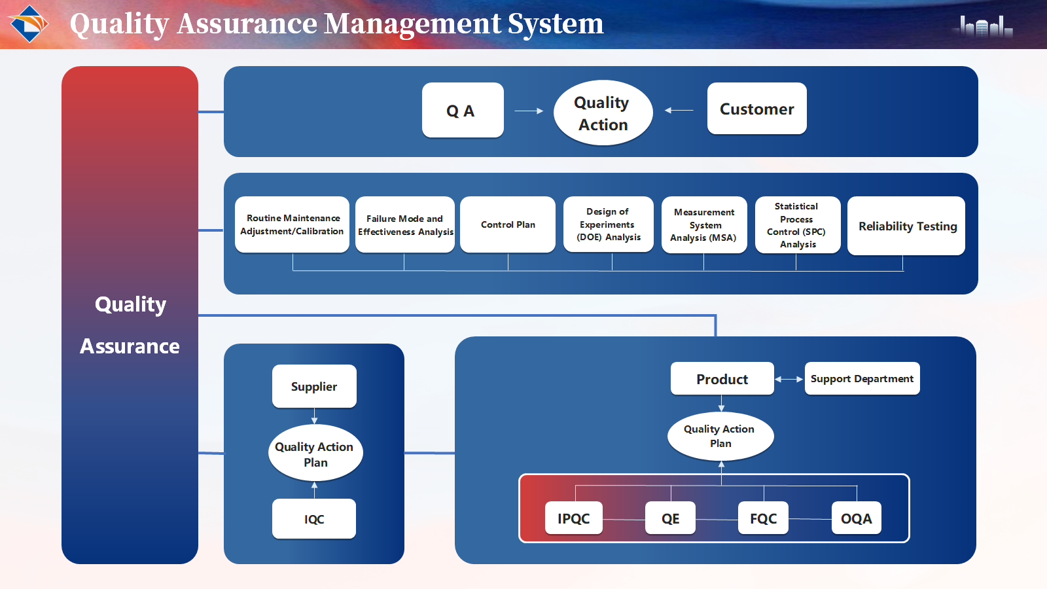Select the Customer box
Screen dimensions: 1047x589
756,109
